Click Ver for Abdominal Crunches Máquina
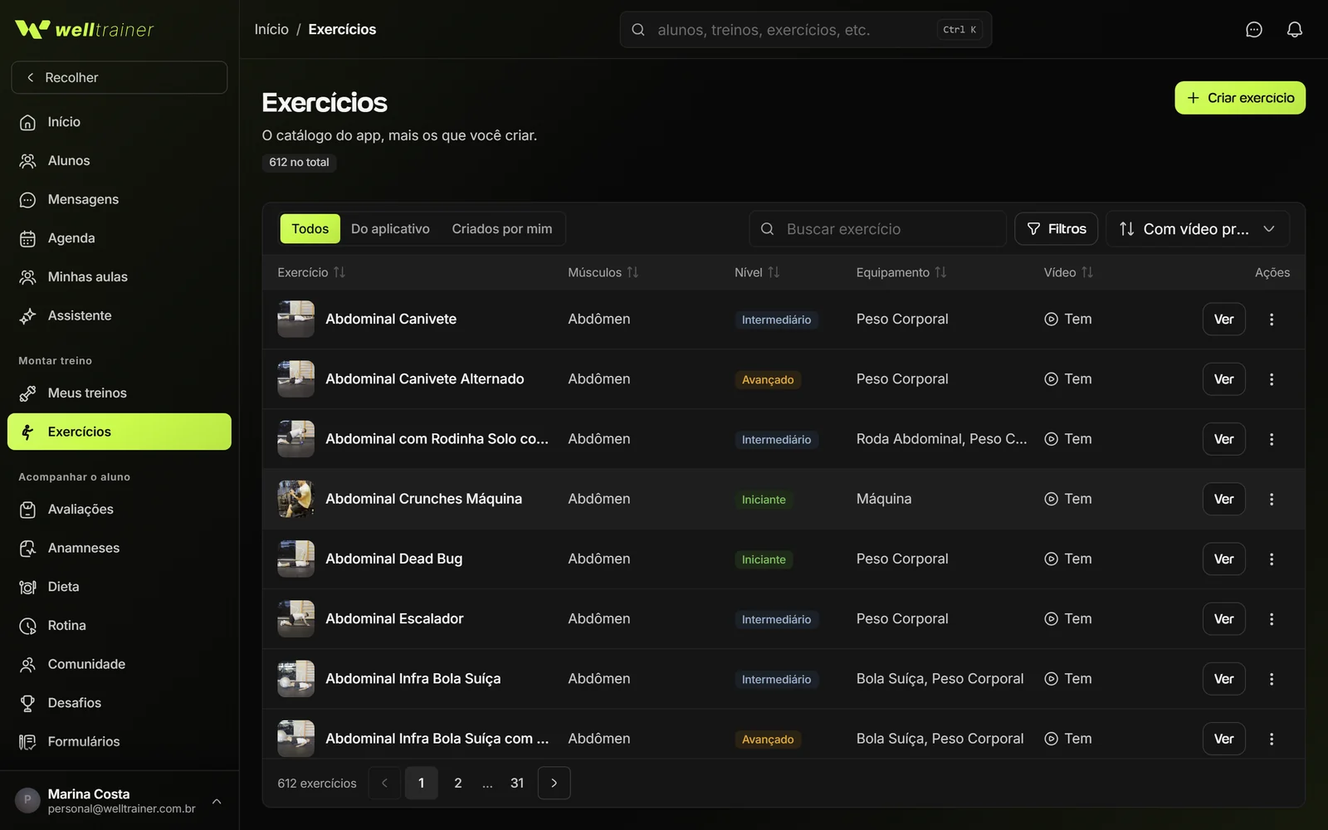 (x=1223, y=499)
